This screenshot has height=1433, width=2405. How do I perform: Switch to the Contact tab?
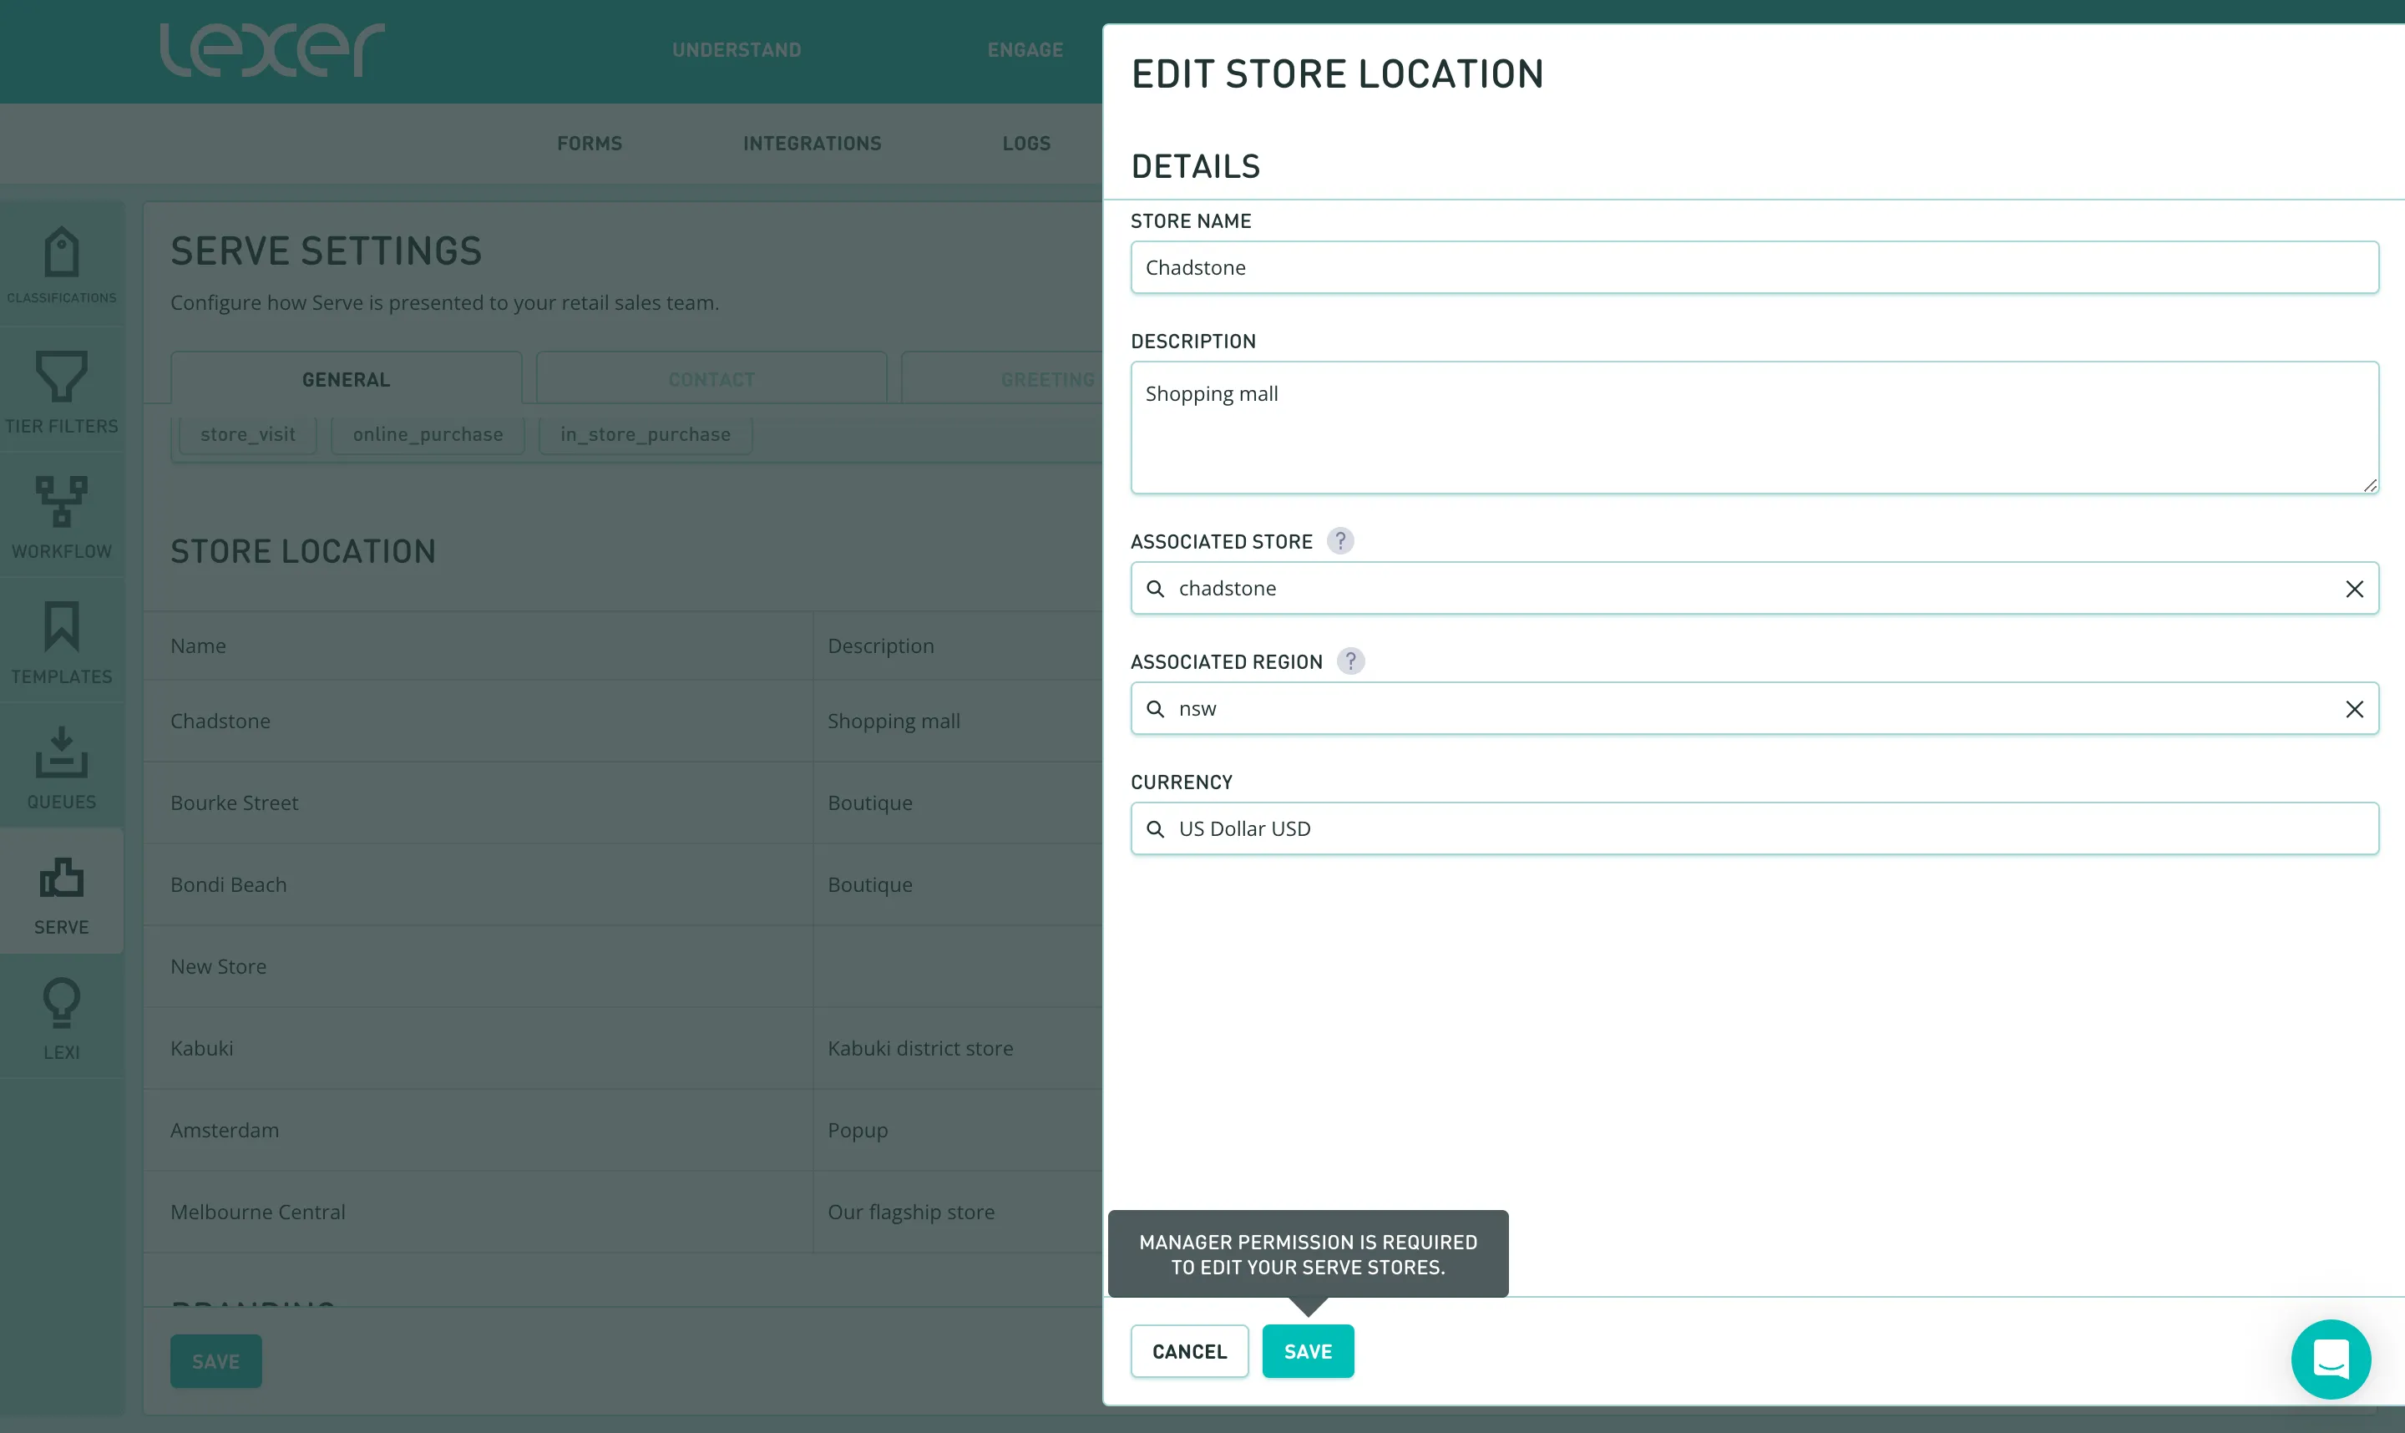tap(711, 379)
